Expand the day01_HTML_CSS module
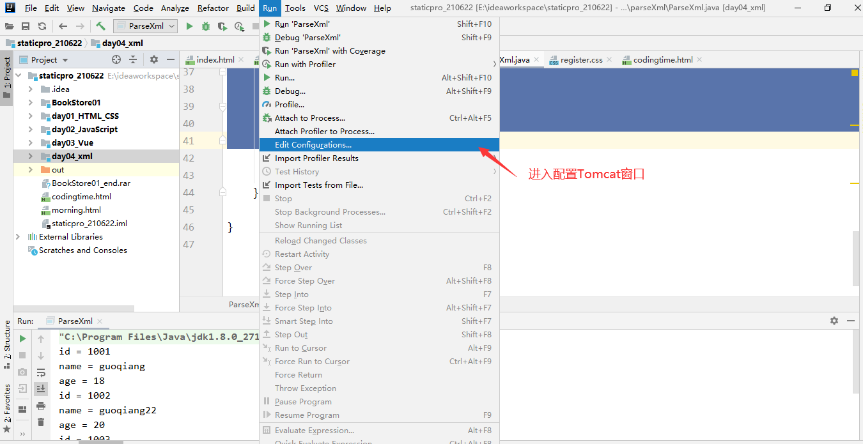 (x=30, y=116)
